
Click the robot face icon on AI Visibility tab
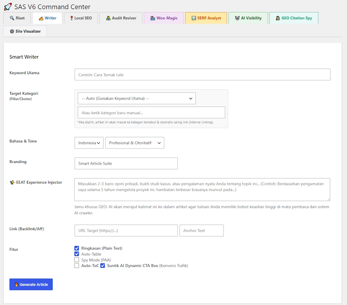coord(237,18)
